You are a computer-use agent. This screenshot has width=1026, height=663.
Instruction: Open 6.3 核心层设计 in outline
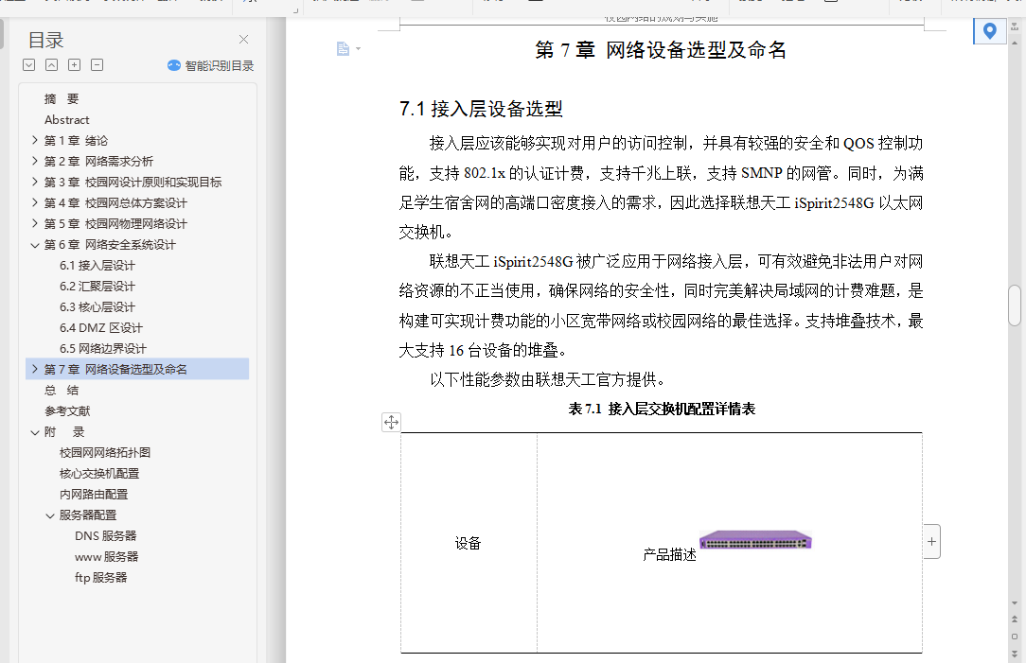tap(97, 307)
